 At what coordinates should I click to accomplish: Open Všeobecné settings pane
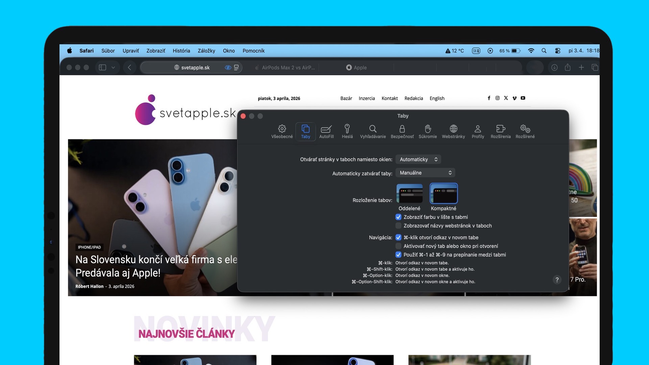click(282, 131)
